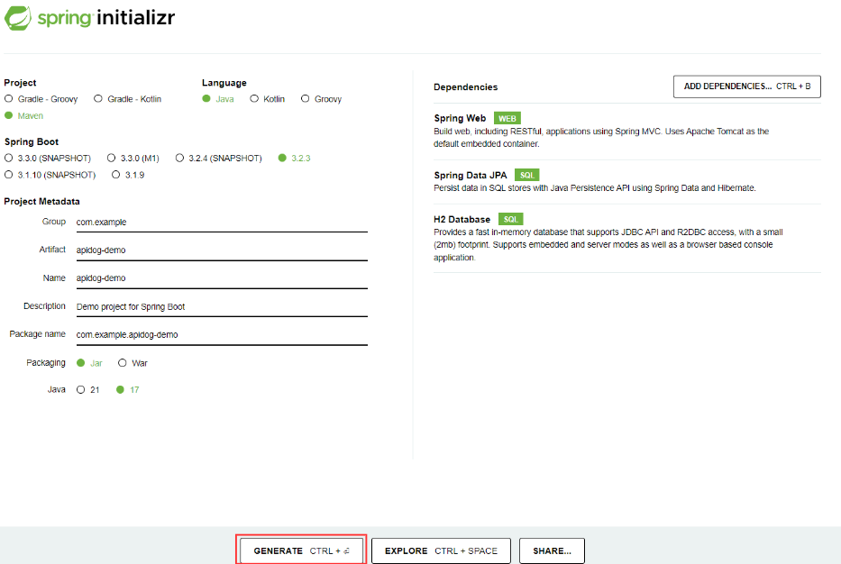Select the Spring Data JPA dependency title
Image resolution: width=841 pixels, height=564 pixels.
click(471, 176)
